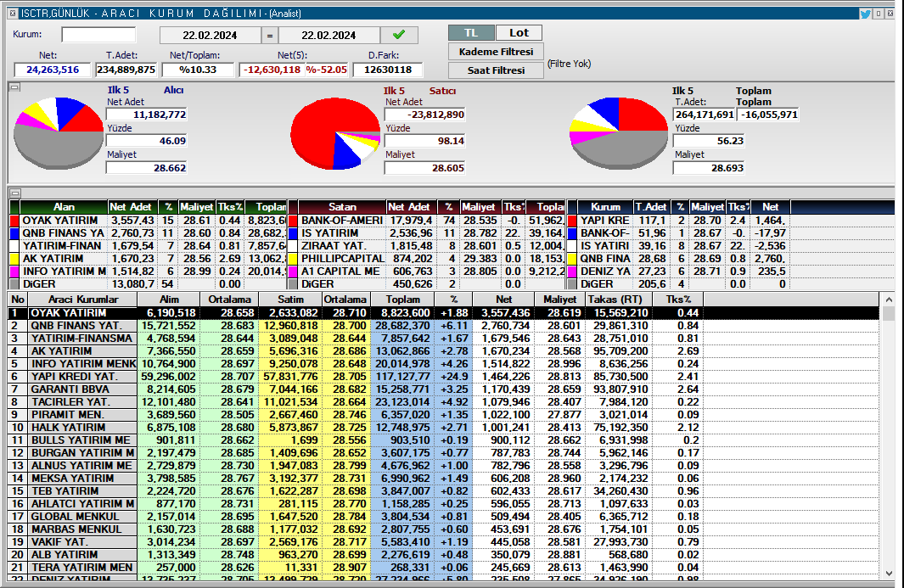This screenshot has width=904, height=588.
Task: Click the Alan column header
Action: tap(64, 207)
